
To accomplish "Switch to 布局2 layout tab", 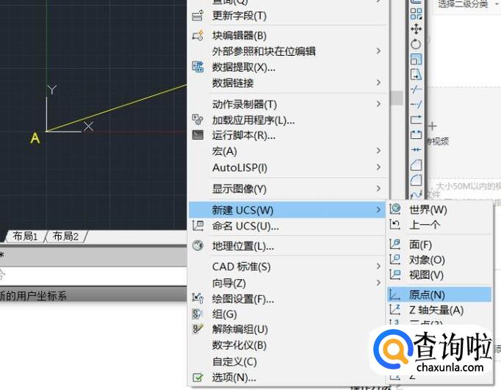I will 65,236.
